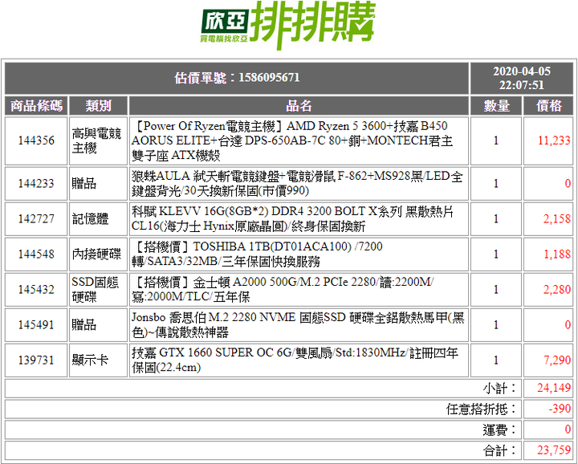Click the 技嘉 GTX 1660 SUPER product name
578x464 pixels.
(295, 360)
